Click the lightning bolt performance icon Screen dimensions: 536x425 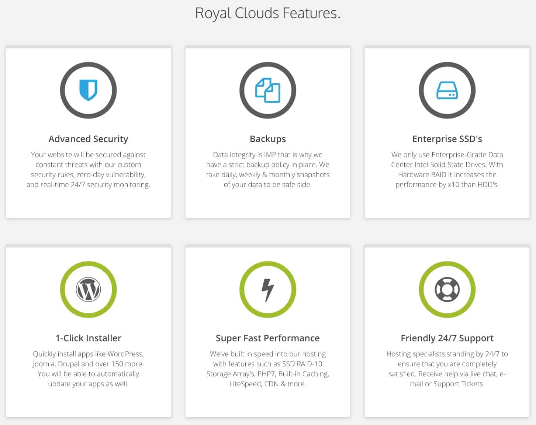click(268, 290)
